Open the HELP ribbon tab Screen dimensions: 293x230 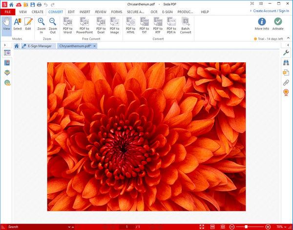[x=205, y=12]
